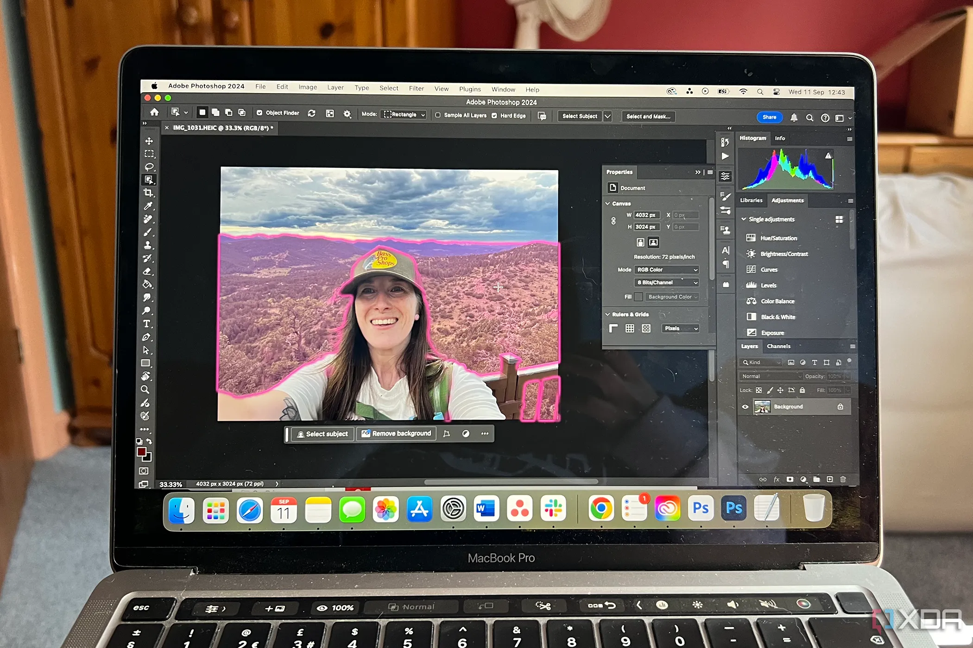
Task: Select the Clone Stamp tool
Action: click(x=148, y=245)
